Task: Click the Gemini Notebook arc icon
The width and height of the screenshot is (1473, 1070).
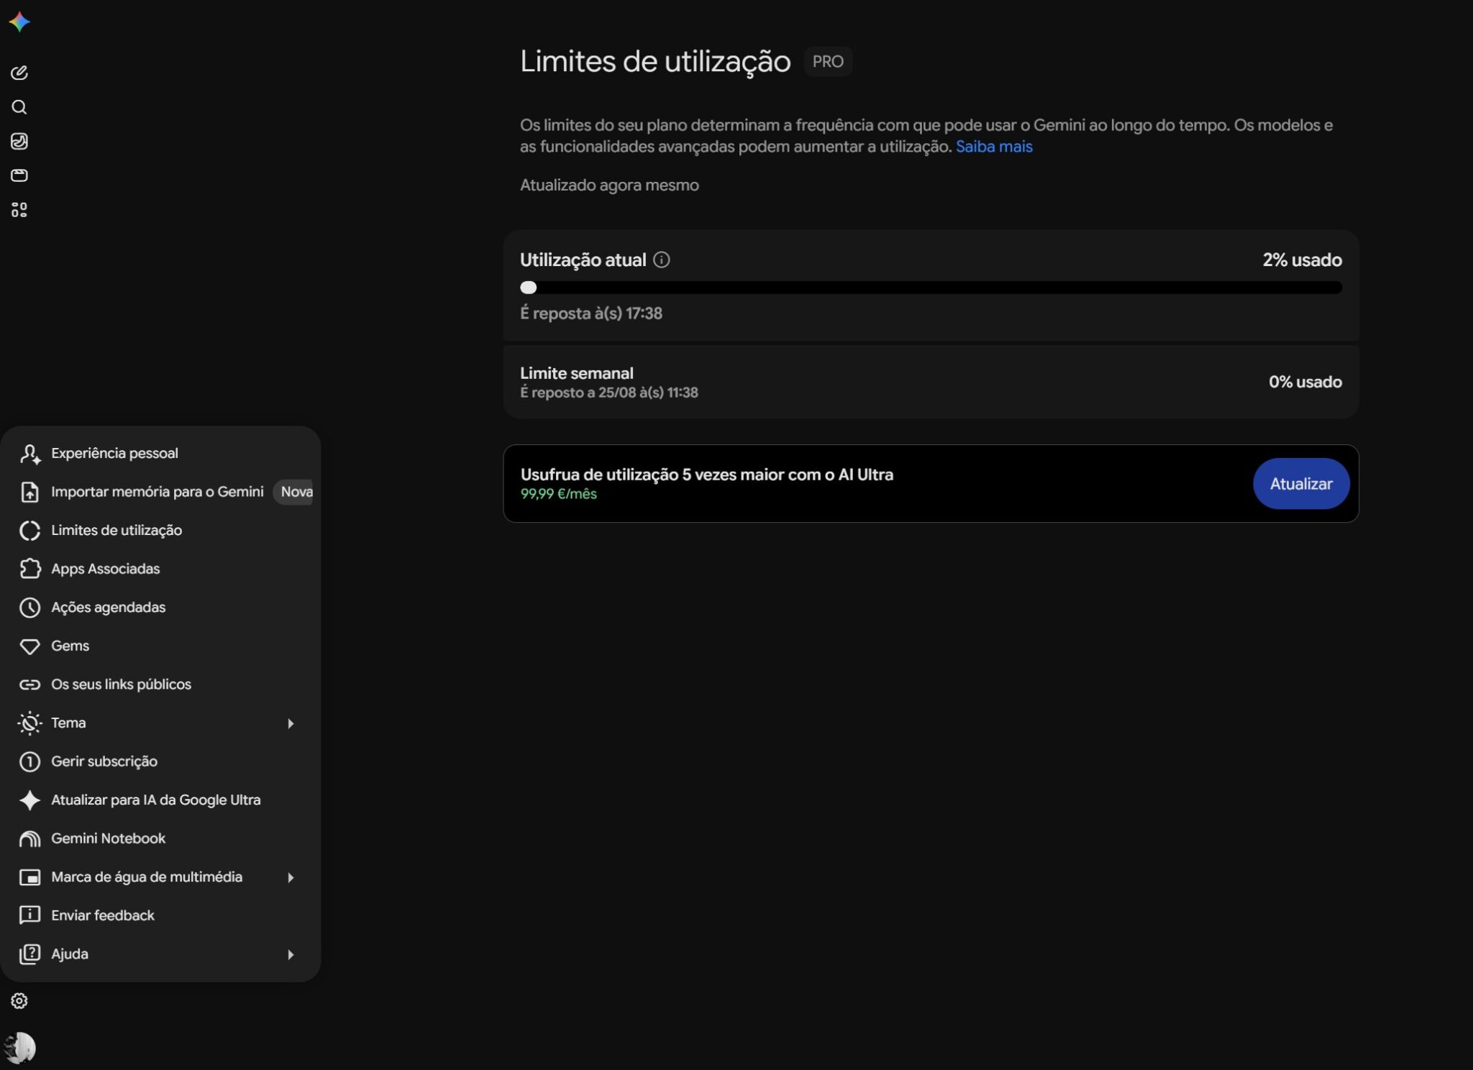Action: 29,839
